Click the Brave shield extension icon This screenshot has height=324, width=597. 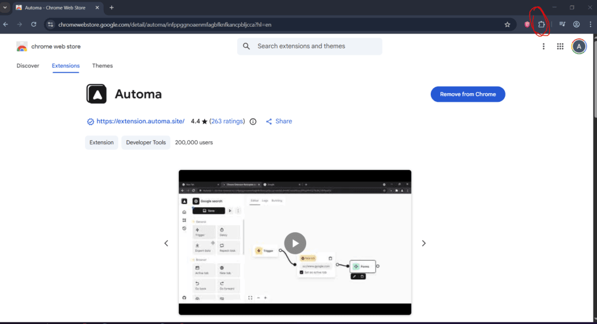pyautogui.click(x=527, y=24)
